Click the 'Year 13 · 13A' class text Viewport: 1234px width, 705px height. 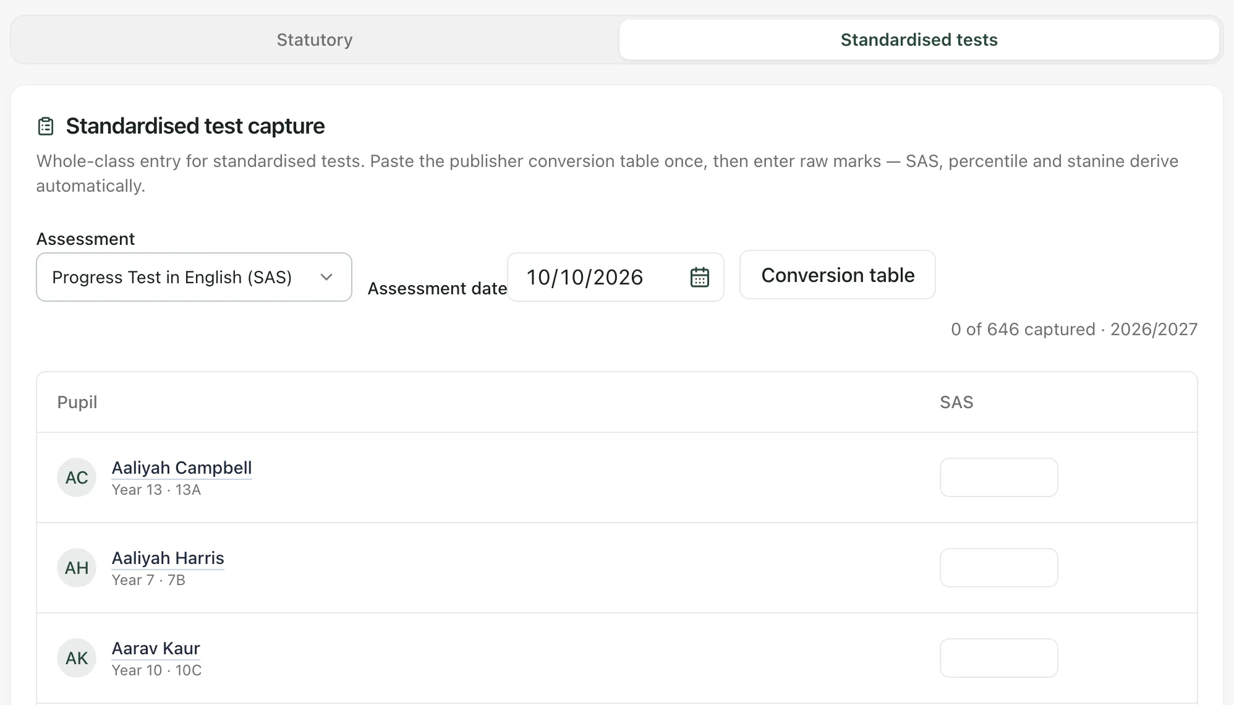point(156,490)
